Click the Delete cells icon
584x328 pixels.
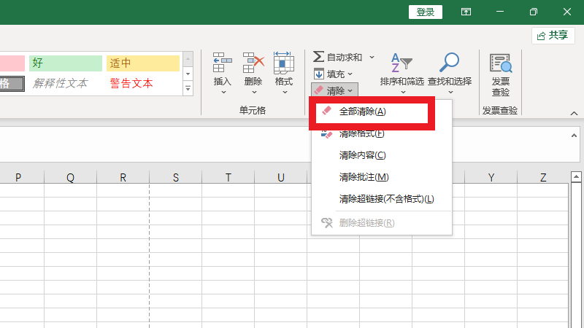[253, 64]
